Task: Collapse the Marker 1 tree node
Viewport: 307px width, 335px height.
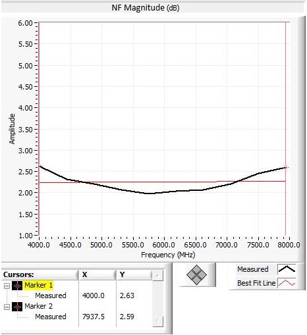Action: 7,286
